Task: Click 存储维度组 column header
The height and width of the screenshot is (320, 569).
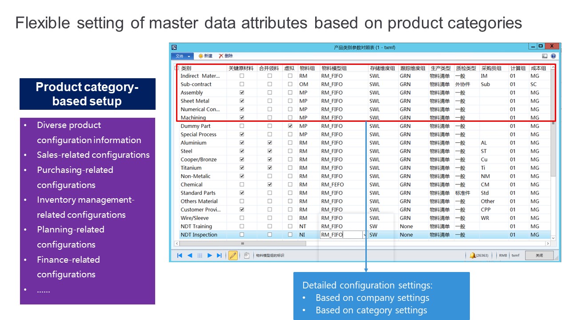Action: pos(383,68)
